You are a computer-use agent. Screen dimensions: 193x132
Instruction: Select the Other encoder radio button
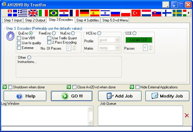coord(29,57)
